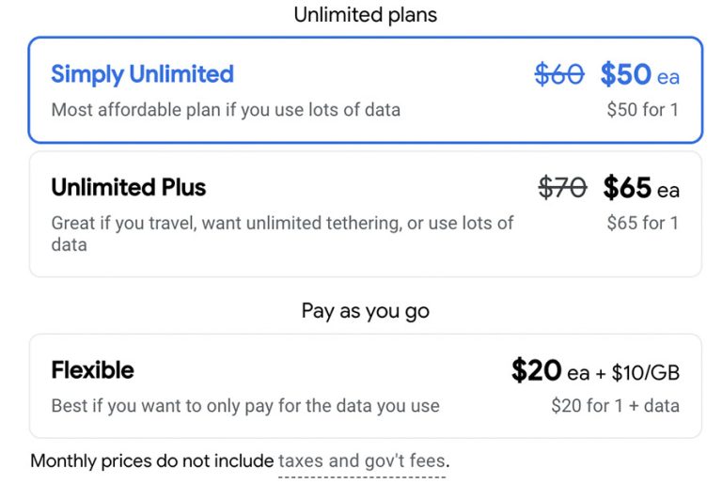Click the Unlimited plans heading
This screenshot has height=499, width=722.
pyautogui.click(x=365, y=15)
